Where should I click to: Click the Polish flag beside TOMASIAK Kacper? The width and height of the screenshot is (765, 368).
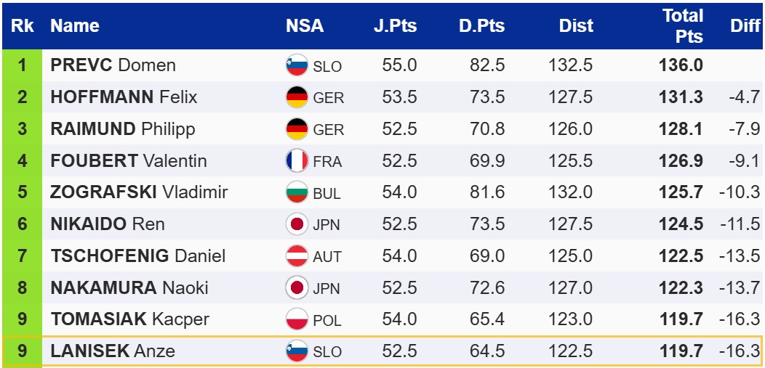[297, 319]
